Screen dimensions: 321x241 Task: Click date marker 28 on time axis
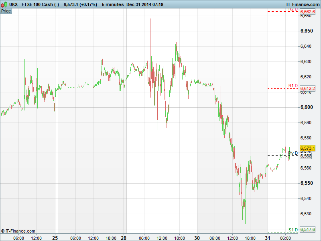(124, 238)
